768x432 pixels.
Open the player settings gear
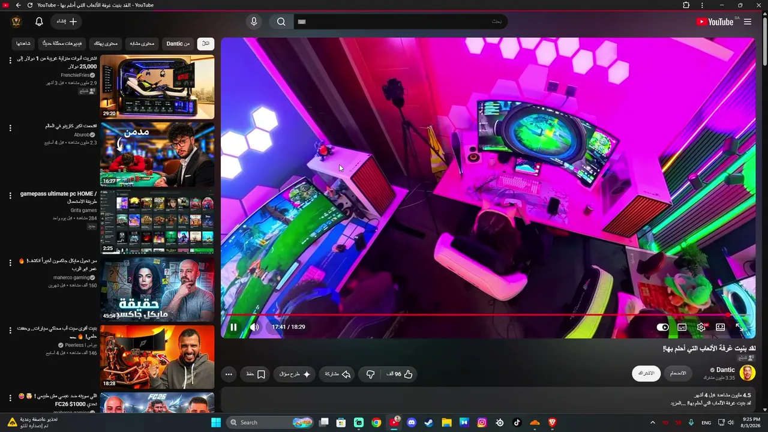click(701, 327)
